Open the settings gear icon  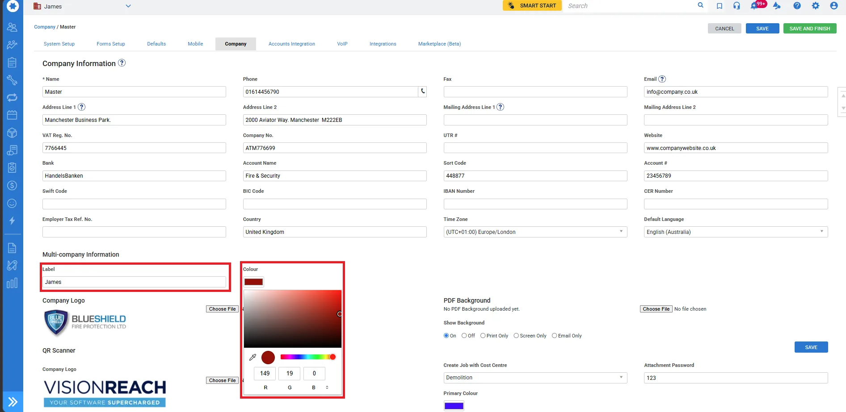click(x=816, y=6)
